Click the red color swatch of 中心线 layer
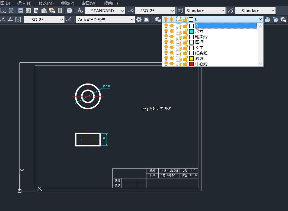The width and height of the screenshot is (288, 211). pyautogui.click(x=192, y=64)
